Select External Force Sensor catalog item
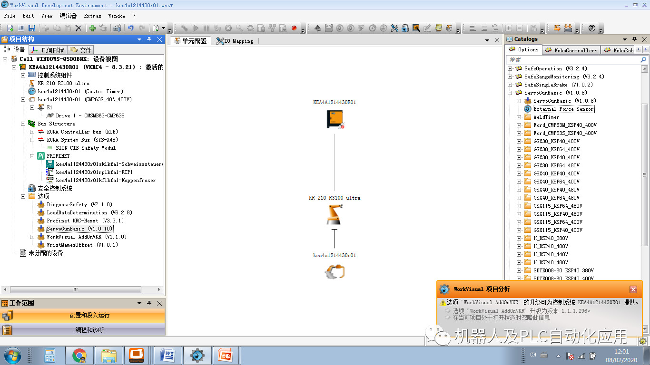Screen dimensions: 650x365 (563, 109)
